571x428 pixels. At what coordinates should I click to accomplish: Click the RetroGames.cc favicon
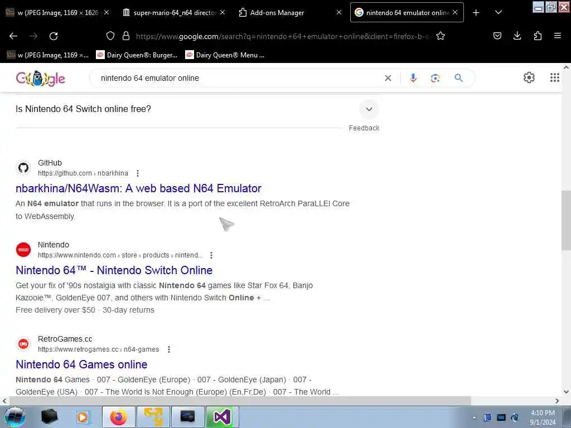[23, 344]
